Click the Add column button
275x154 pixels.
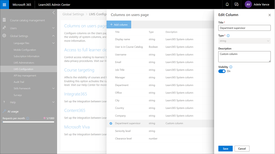pos(119,25)
